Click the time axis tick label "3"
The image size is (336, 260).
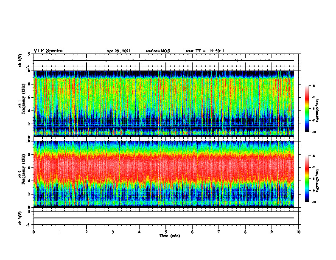pos(113,232)
